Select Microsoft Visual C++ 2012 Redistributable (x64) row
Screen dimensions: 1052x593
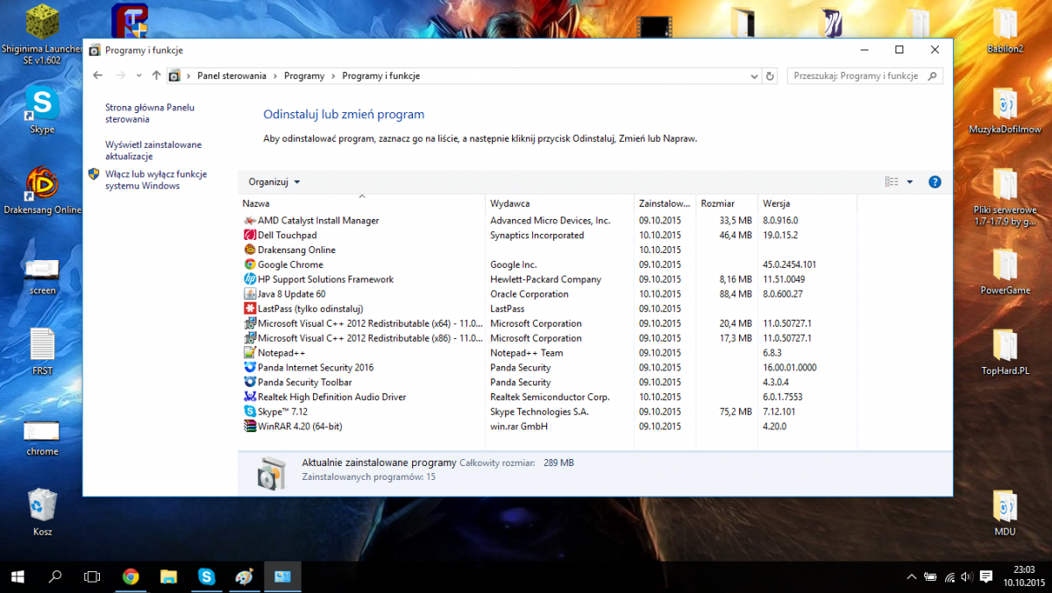tap(547, 324)
